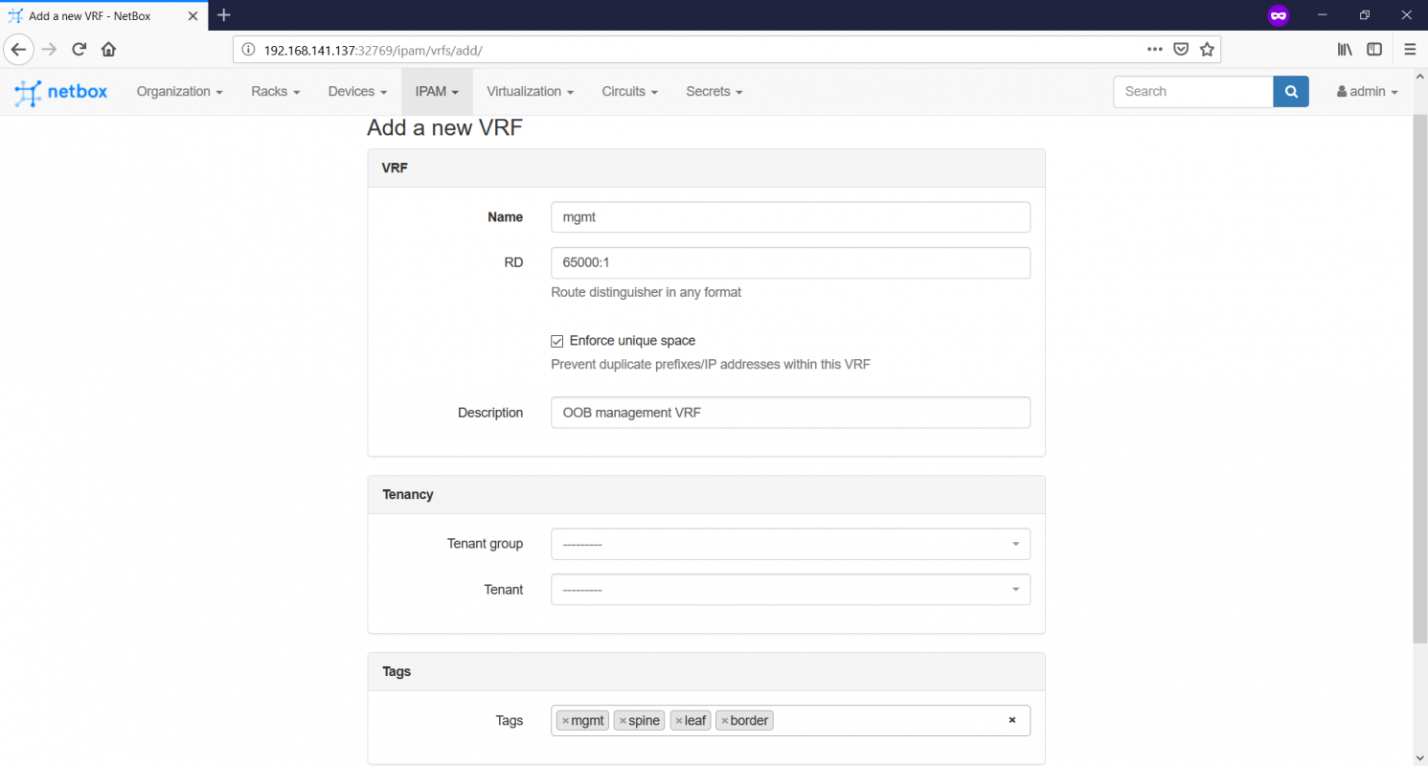Remove the spine tag
Screen dimensions: 1428x766
pos(623,720)
